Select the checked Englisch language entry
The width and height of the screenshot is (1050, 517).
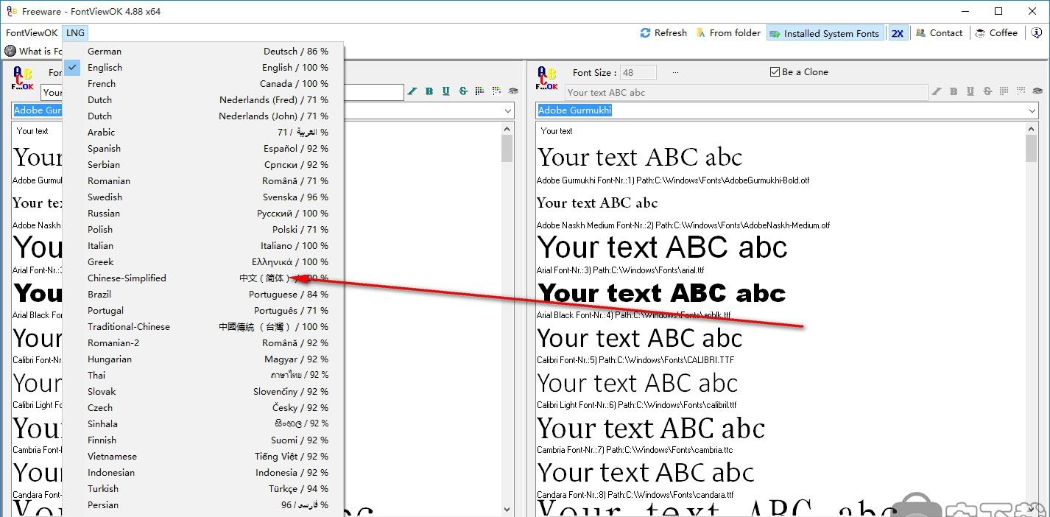(203, 68)
